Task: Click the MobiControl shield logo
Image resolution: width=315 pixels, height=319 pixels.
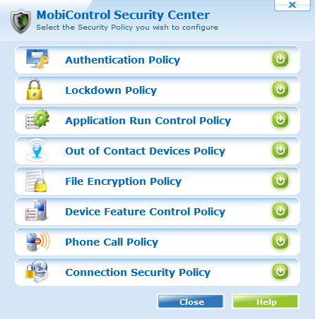Action: (20, 21)
